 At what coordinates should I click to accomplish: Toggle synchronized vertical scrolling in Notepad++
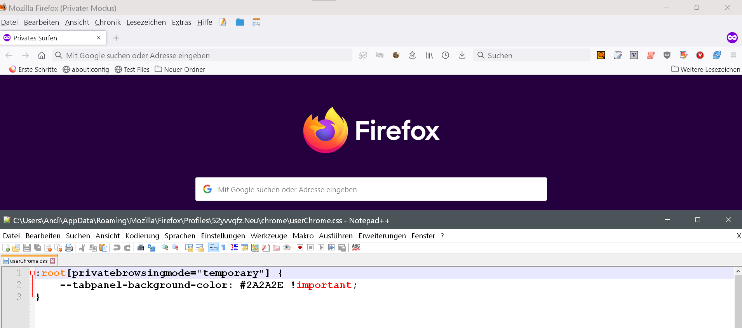click(x=189, y=248)
